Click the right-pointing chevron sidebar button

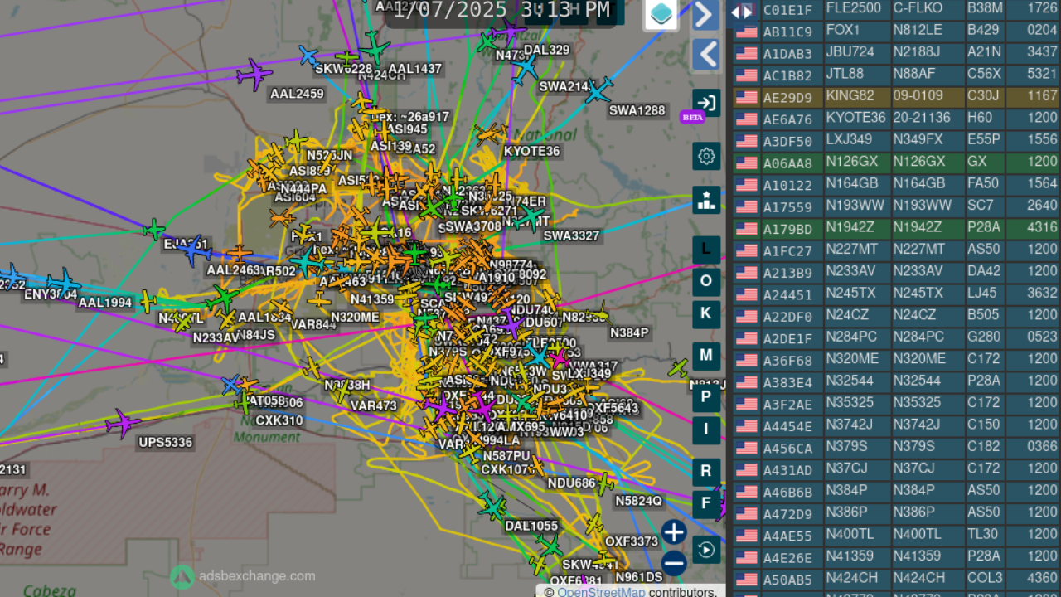point(705,15)
